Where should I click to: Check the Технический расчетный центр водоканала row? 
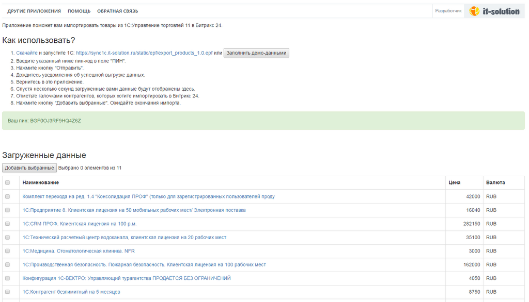pyautogui.click(x=7, y=238)
